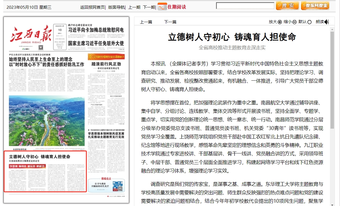The height and width of the screenshot is (206, 340).
Task: Open 踏浪前行风正劲 story on page
Action: coord(106,64)
